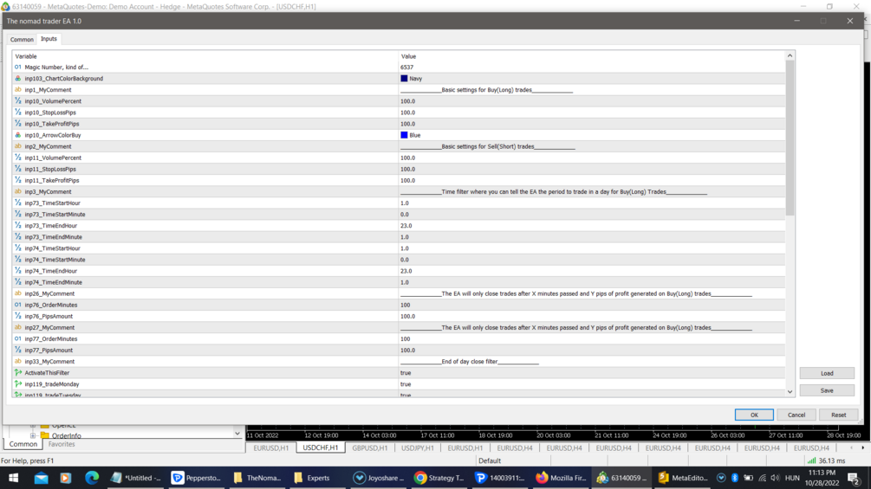Open Pepperstone app in taskbar
871x489 pixels.
click(196, 478)
